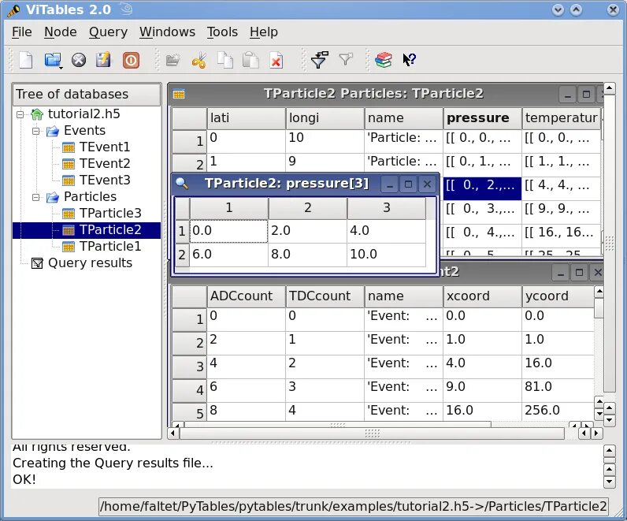
Task: Click the Events folder icon in tree
Action: (53, 131)
